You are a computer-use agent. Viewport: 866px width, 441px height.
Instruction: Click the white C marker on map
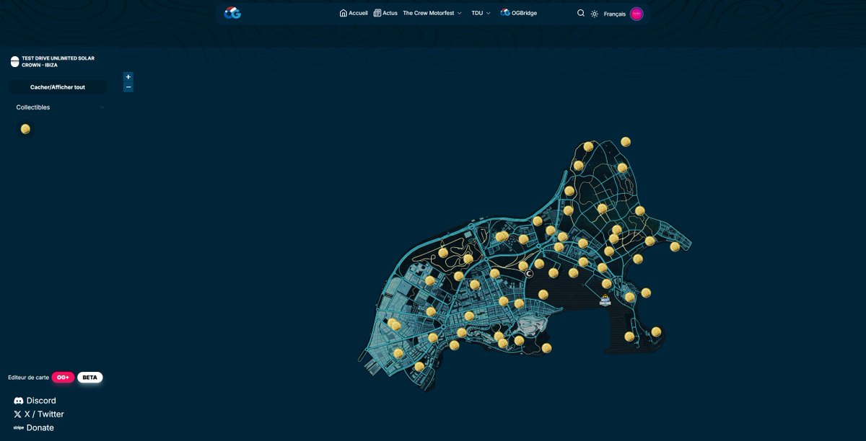pos(529,274)
